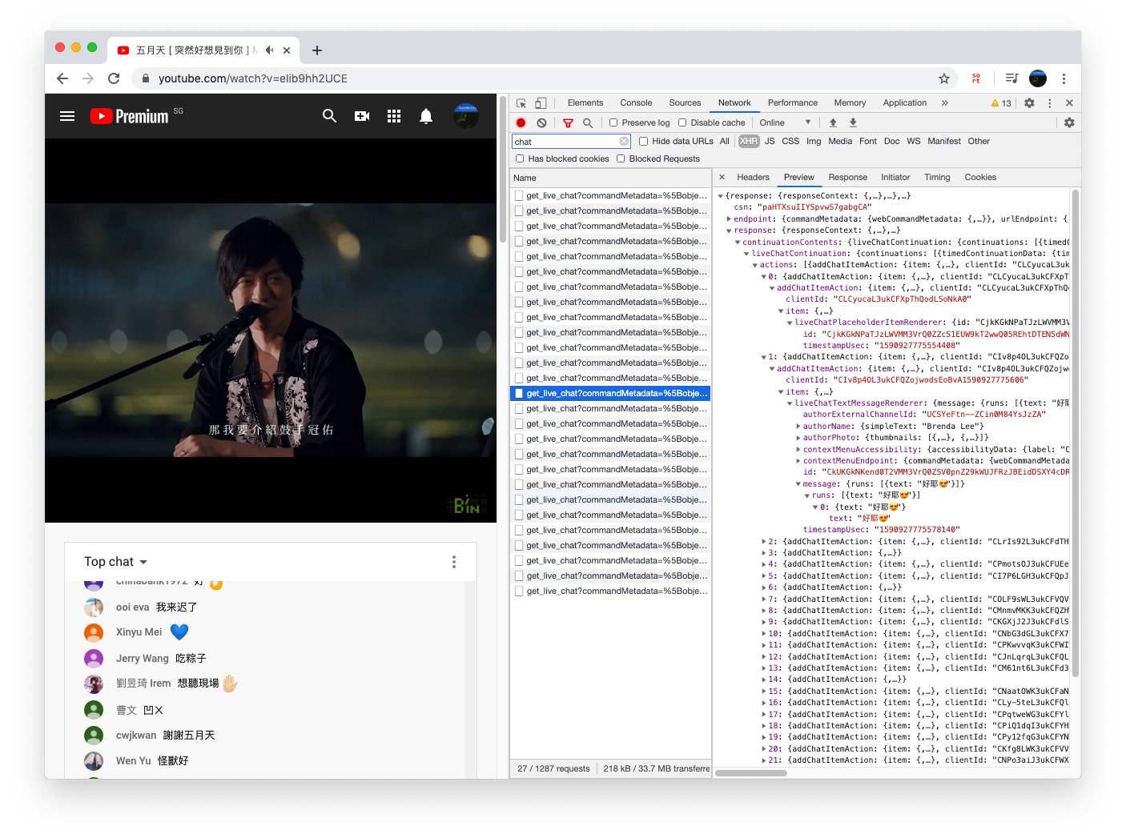Close the request details pane
The width and height of the screenshot is (1126, 838).
tap(722, 178)
